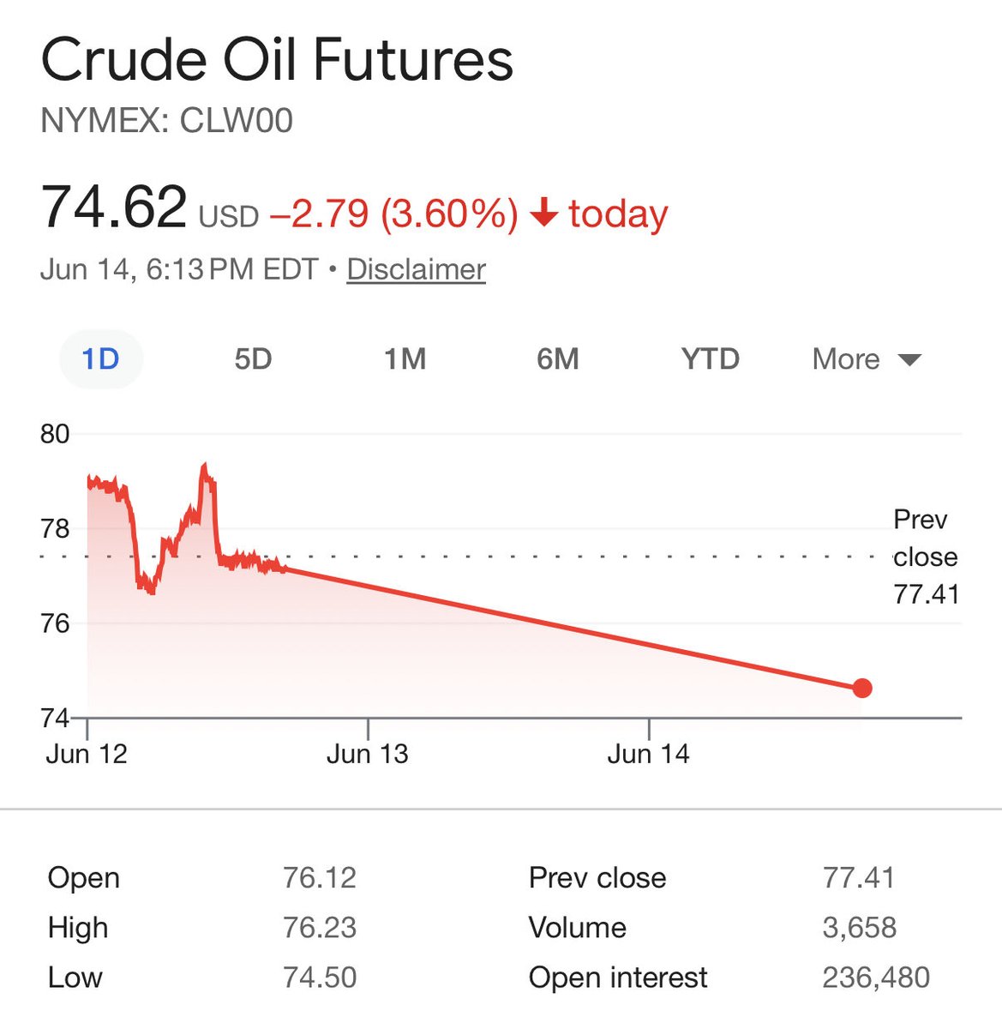This screenshot has height=1029, width=1002.
Task: Click the Jun 12 axis marker
Action: pyautogui.click(x=87, y=754)
